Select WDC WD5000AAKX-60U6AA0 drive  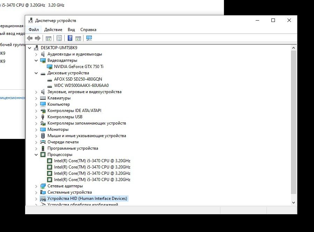81,85
